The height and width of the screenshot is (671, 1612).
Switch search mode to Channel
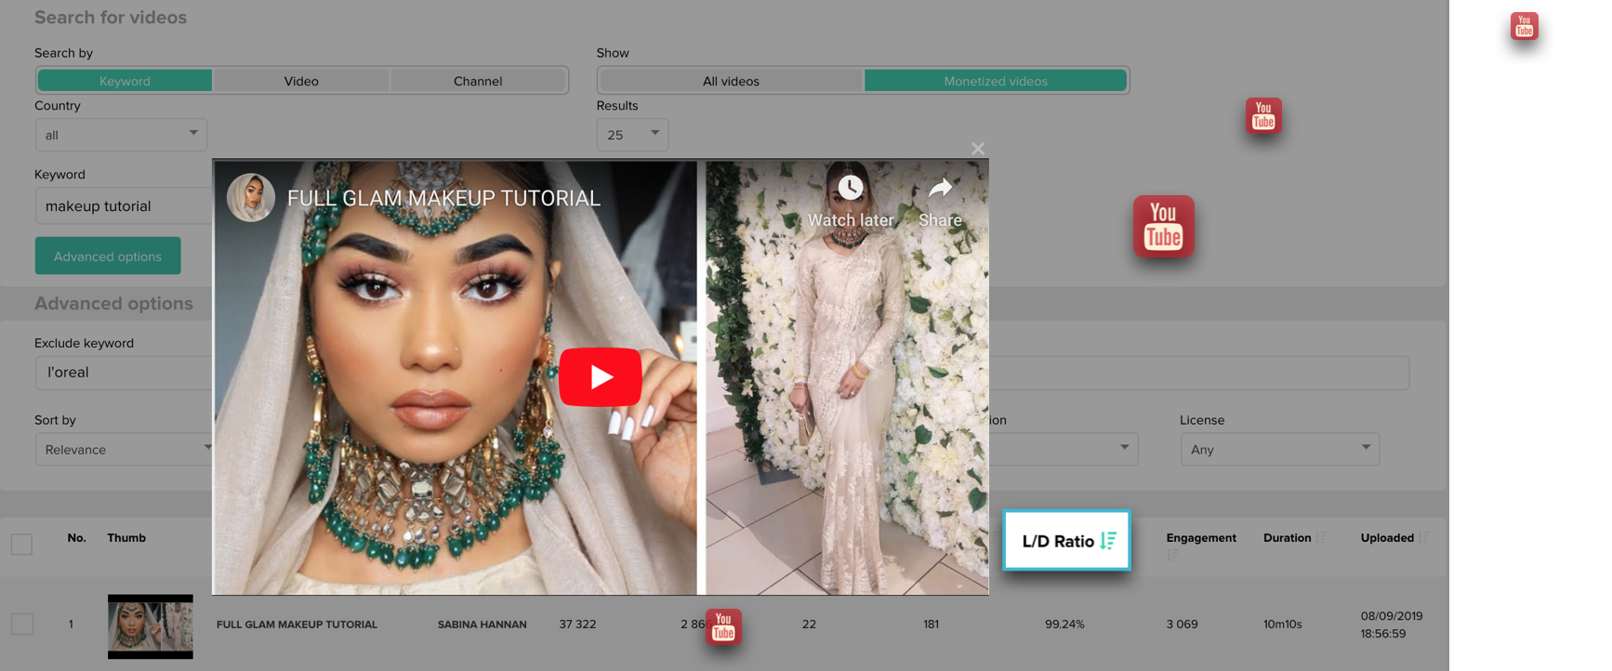(478, 81)
